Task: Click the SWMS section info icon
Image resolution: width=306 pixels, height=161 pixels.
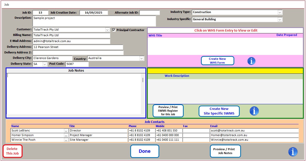Action: (x=254, y=111)
